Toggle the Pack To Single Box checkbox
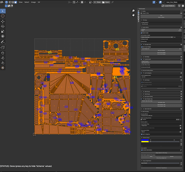The image size is (185, 172). pos(142,134)
